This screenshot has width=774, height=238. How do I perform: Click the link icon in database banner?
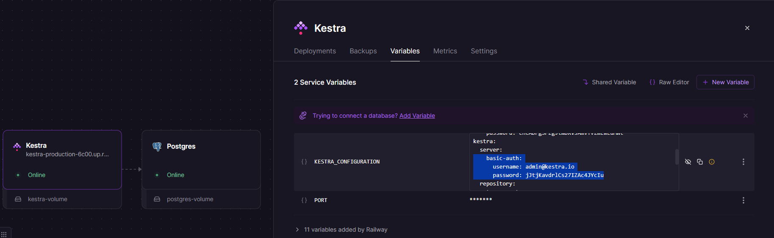click(303, 116)
